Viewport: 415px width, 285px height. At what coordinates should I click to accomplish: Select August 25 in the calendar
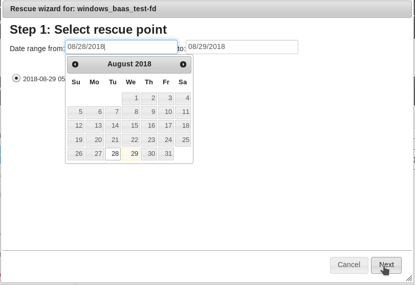pyautogui.click(x=183, y=140)
